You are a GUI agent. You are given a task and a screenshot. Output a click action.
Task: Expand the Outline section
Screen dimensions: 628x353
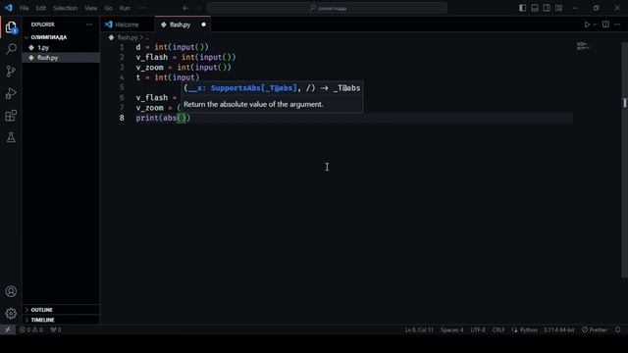pyautogui.click(x=61, y=310)
